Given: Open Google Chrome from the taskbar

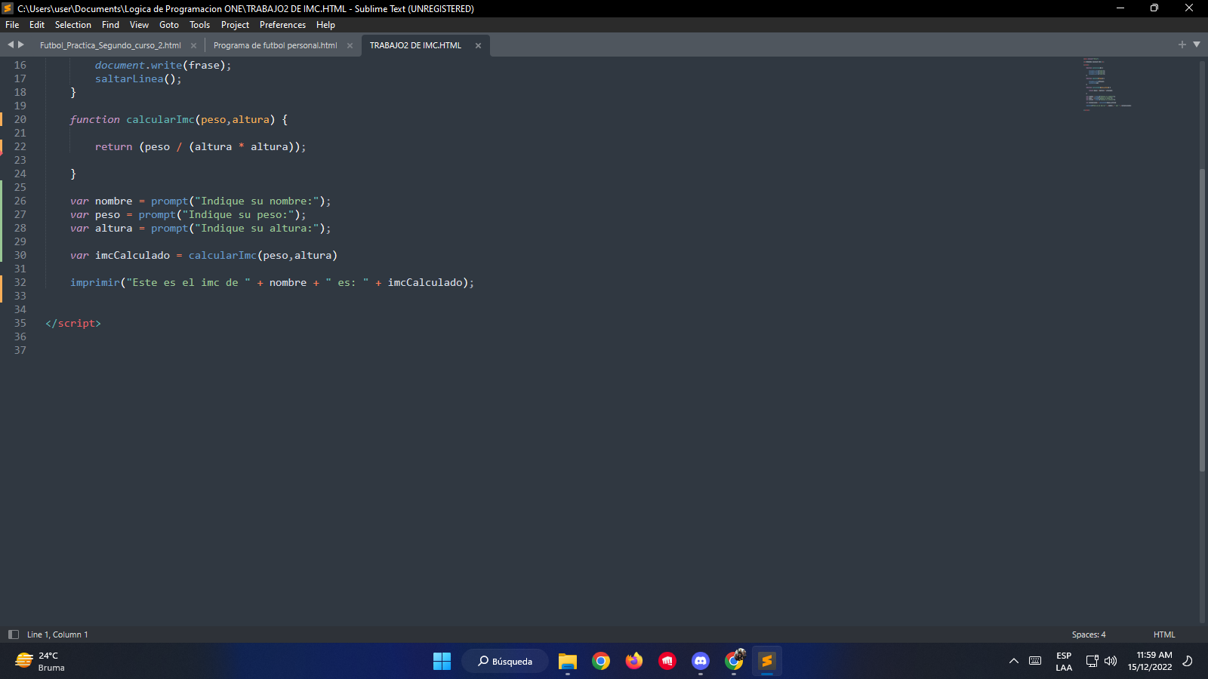Looking at the screenshot, I should pos(601,661).
